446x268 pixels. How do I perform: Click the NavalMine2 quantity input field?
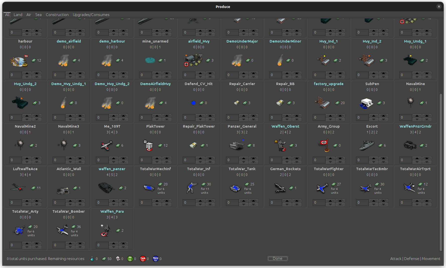(16, 160)
